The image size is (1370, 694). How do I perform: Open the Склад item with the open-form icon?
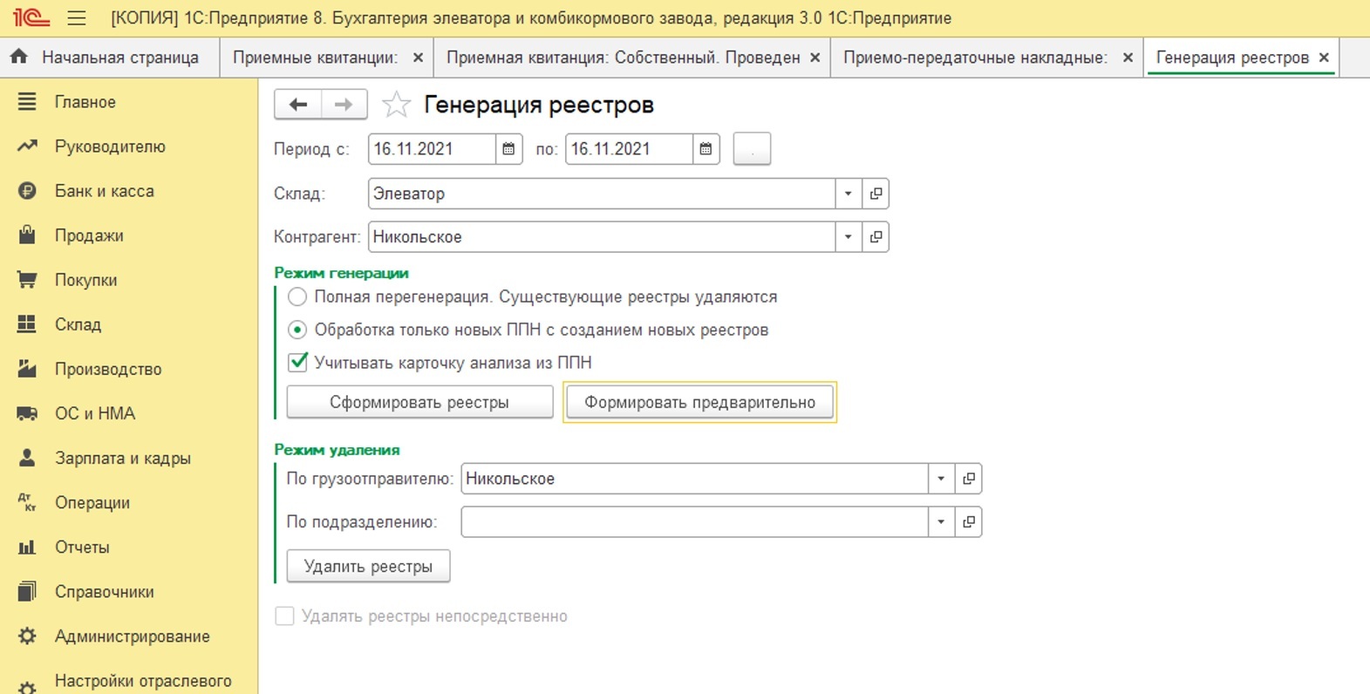[876, 194]
